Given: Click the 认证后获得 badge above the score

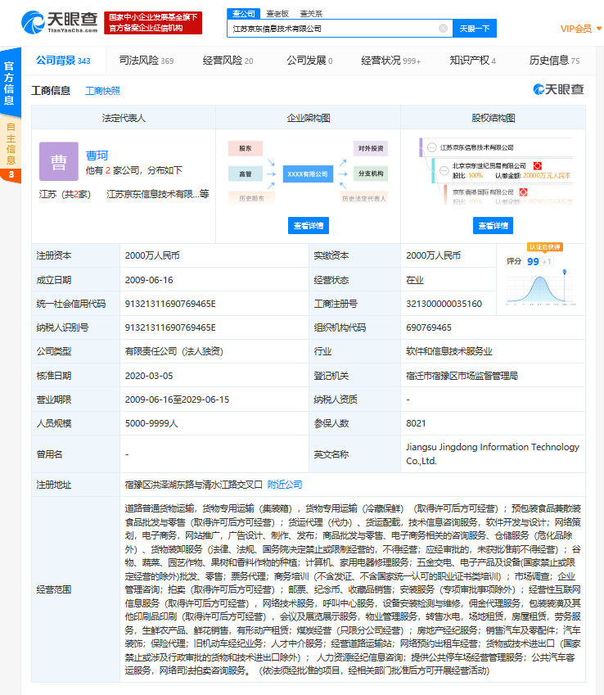Looking at the screenshot, I should [x=543, y=246].
